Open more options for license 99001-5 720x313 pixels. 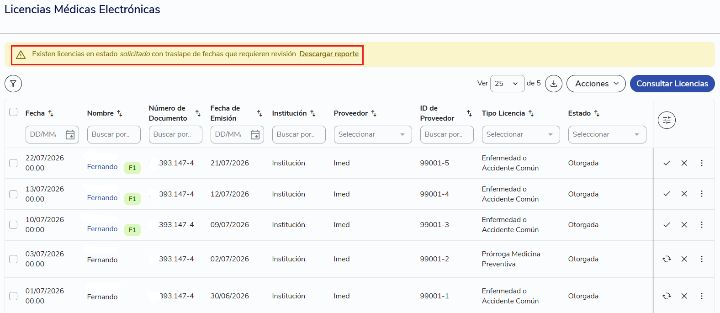click(702, 163)
